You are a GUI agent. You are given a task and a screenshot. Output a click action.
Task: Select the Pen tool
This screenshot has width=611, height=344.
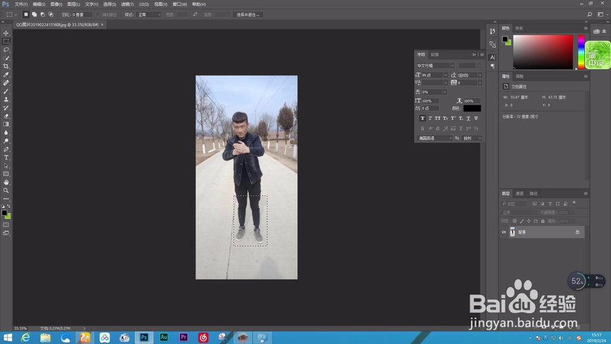[6, 149]
